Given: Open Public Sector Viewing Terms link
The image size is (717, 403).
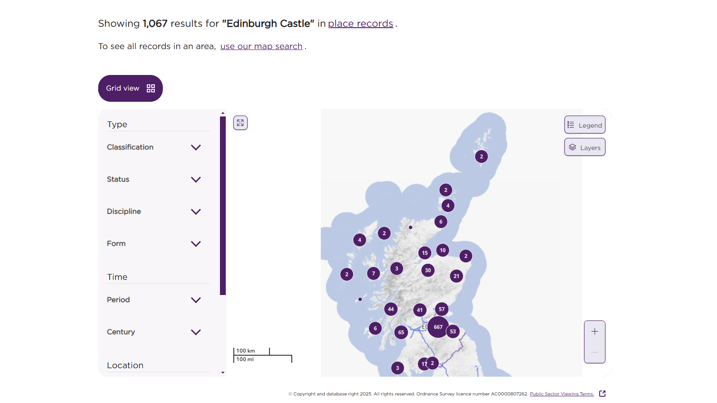Looking at the screenshot, I should (561, 394).
